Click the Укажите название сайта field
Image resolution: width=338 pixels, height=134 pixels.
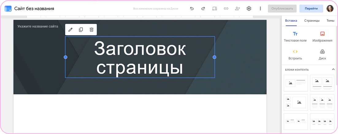pyautogui.click(x=38, y=27)
